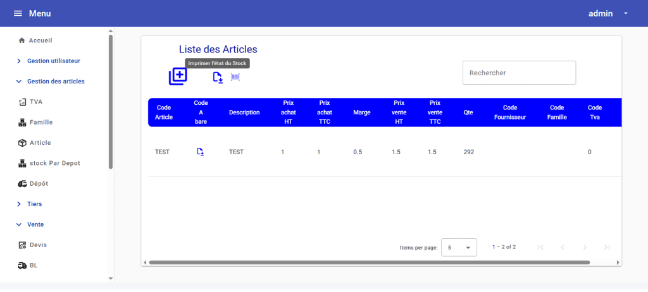The height and width of the screenshot is (292, 648).
Task: Go to stock Par Depot page
Action: 54,163
